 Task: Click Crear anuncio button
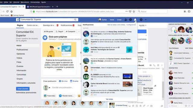tap(23, 89)
